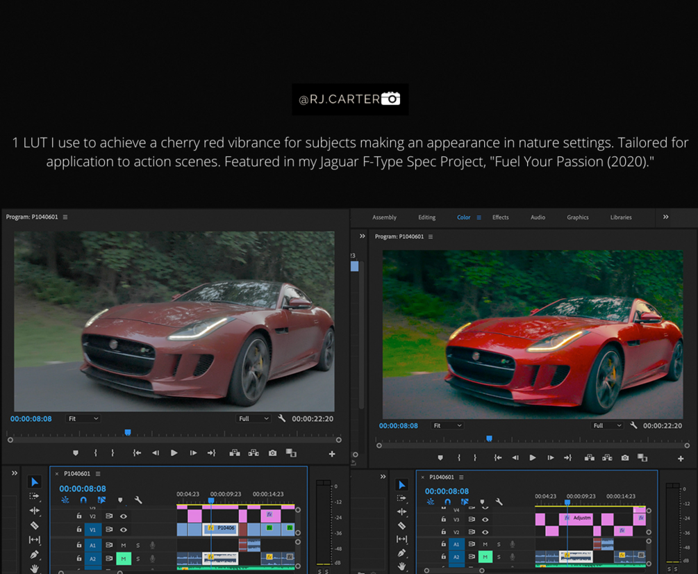The height and width of the screenshot is (574, 698).
Task: Open the Fit zoom dropdown in left monitor
Action: (x=83, y=419)
